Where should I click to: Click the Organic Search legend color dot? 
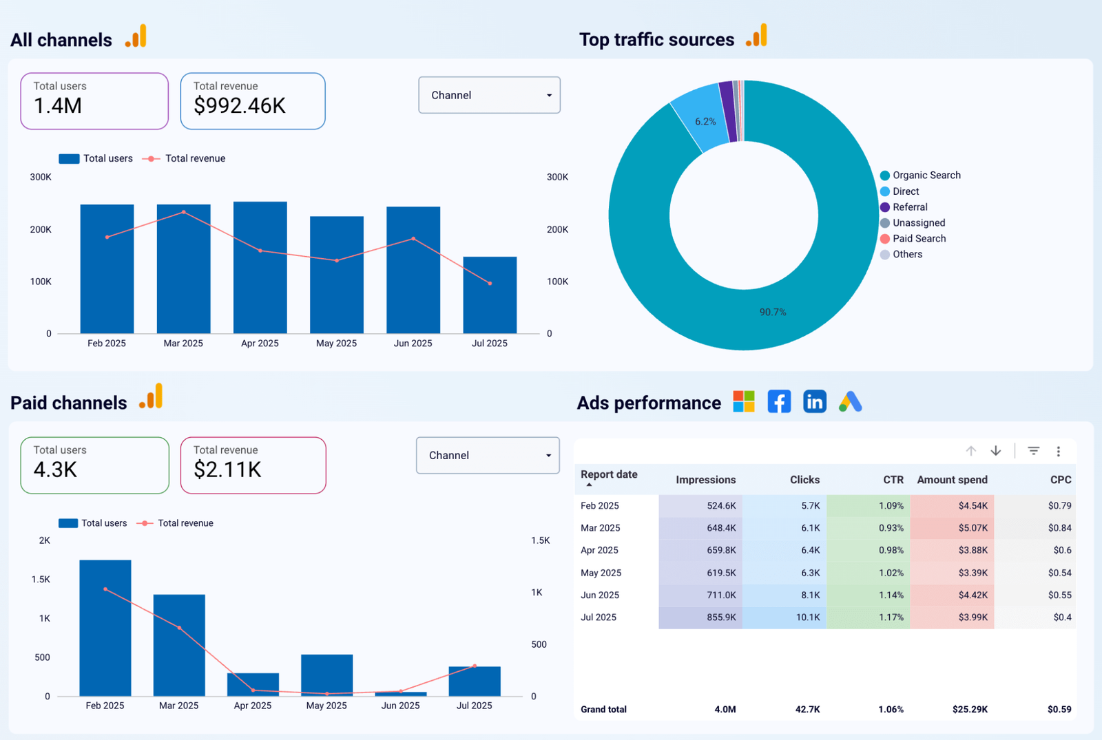885,176
